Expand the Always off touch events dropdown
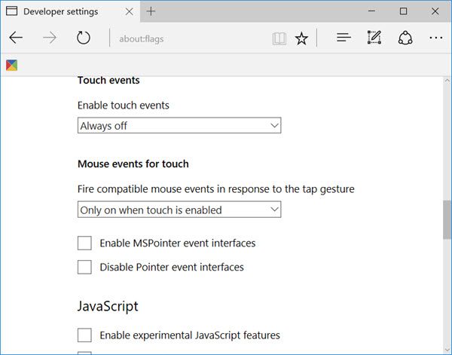This screenshot has width=452, height=355. point(179,125)
